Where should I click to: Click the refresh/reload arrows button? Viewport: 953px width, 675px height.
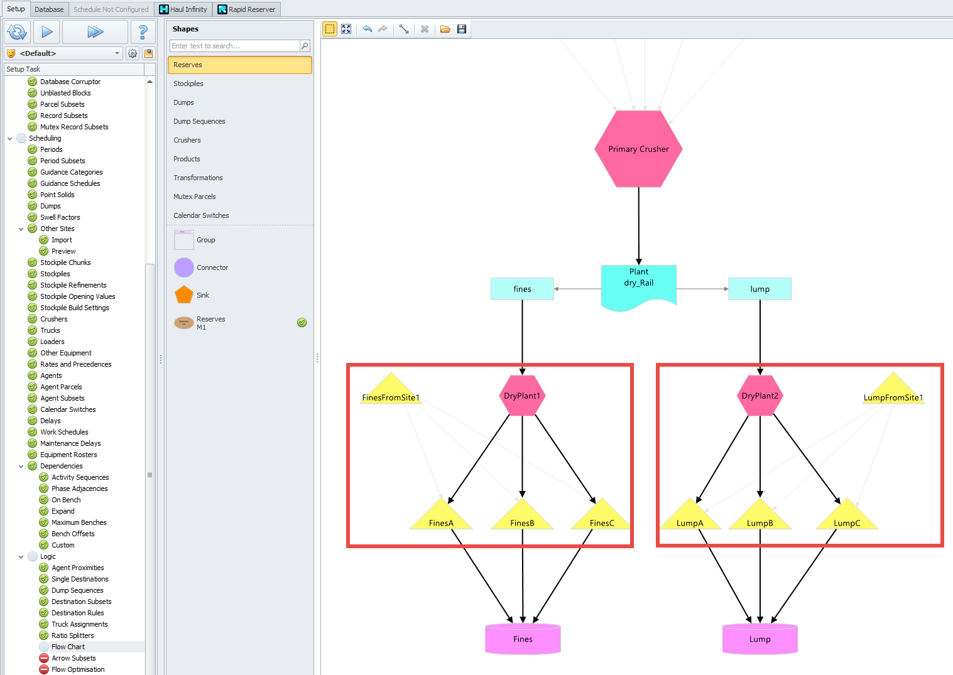point(17,32)
